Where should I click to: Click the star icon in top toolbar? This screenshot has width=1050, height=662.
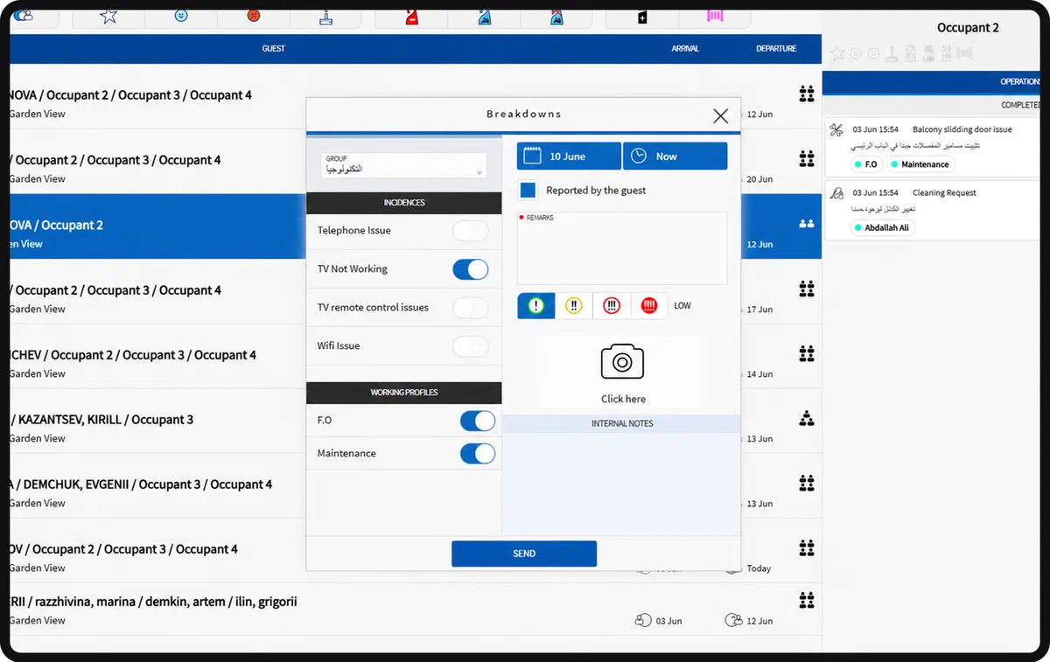pyautogui.click(x=108, y=16)
